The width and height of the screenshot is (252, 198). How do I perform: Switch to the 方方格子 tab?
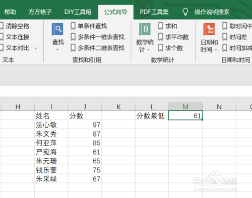point(40,12)
